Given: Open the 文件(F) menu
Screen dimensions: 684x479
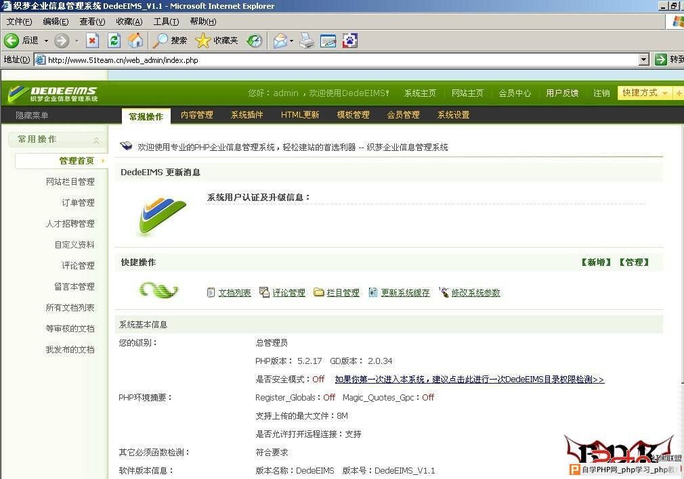Looking at the screenshot, I should (x=19, y=22).
